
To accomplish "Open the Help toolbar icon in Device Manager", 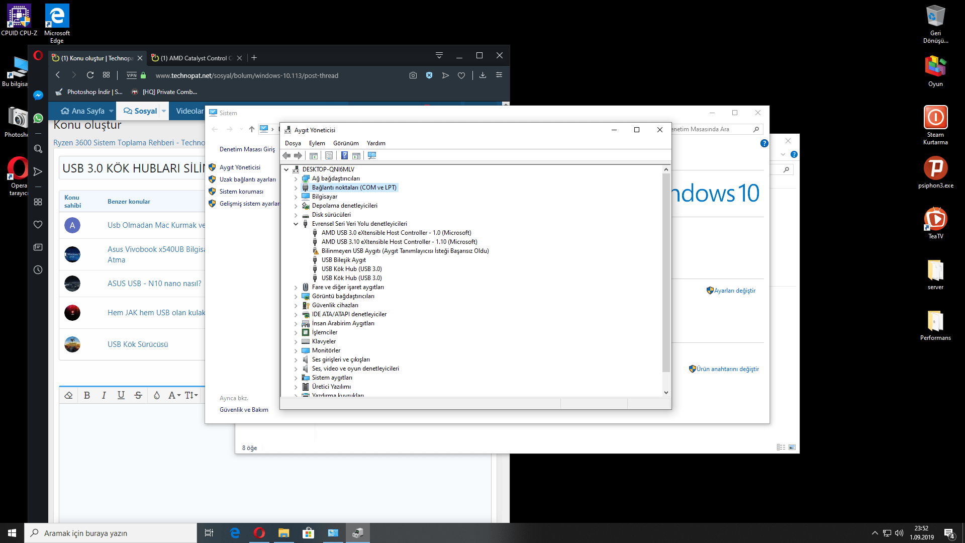I will pyautogui.click(x=344, y=156).
